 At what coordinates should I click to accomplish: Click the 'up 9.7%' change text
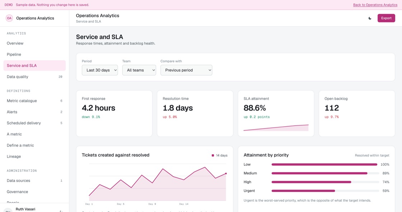coord(332,117)
